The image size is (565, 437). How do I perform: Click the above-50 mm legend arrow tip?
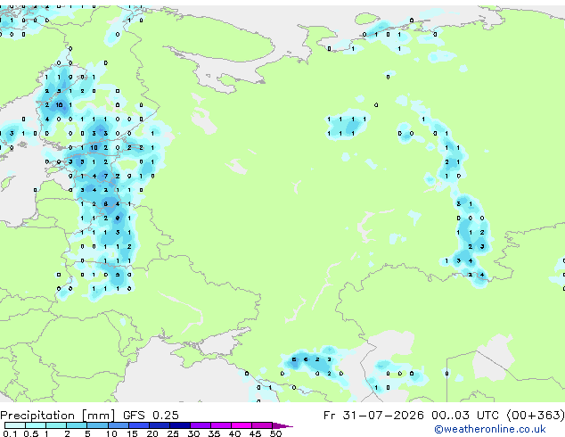[x=282, y=426]
